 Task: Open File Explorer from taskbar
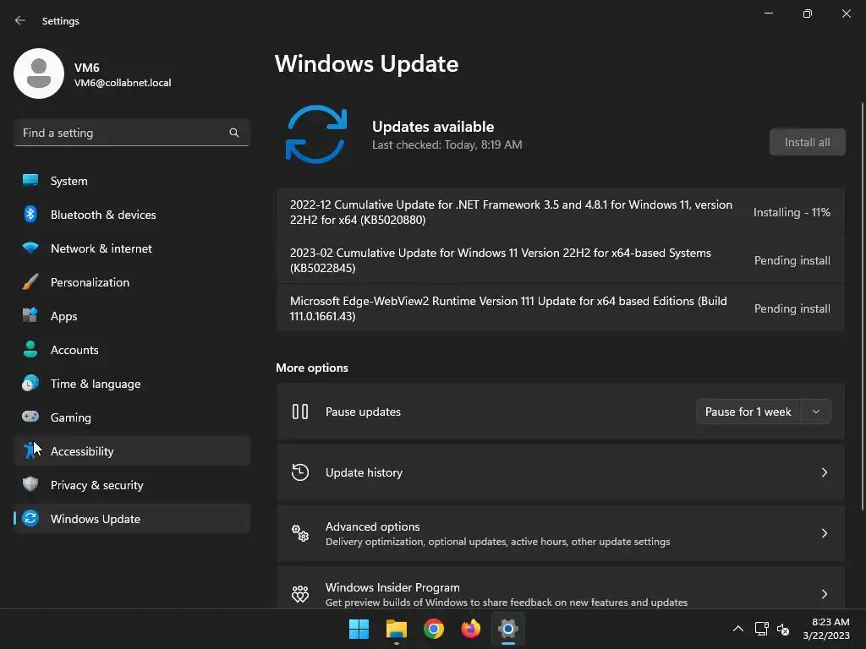[x=397, y=629]
